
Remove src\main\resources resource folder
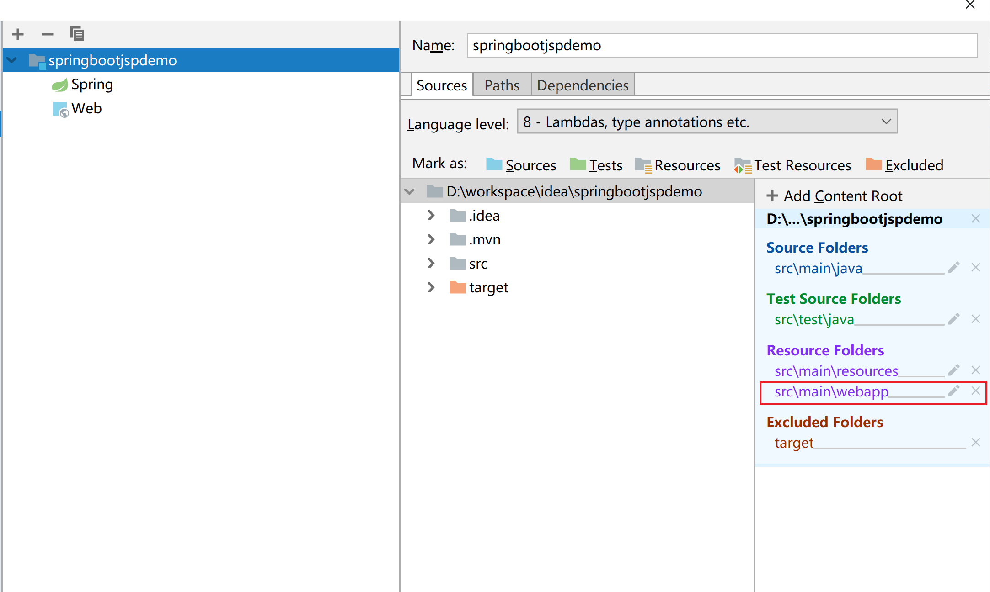975,370
